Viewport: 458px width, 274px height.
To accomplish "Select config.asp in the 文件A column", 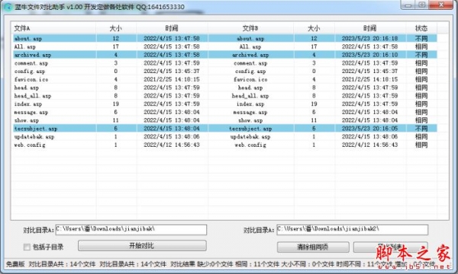I will click(30, 72).
